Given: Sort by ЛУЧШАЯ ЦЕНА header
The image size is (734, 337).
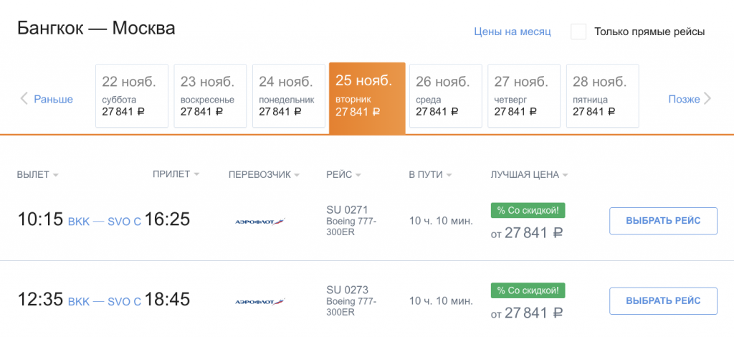Looking at the screenshot, I should pos(529,174).
